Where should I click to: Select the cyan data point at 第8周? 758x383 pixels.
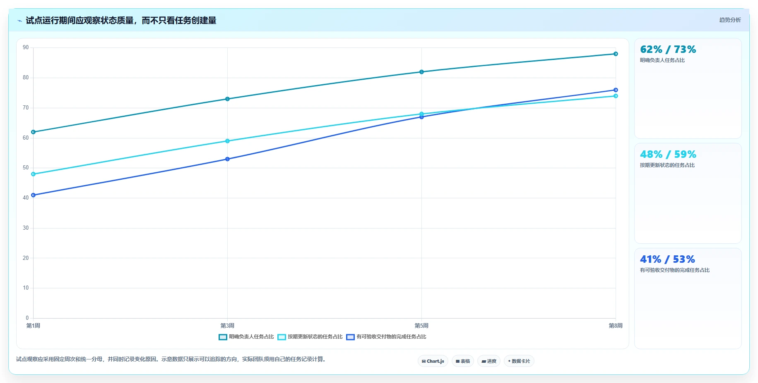(616, 96)
